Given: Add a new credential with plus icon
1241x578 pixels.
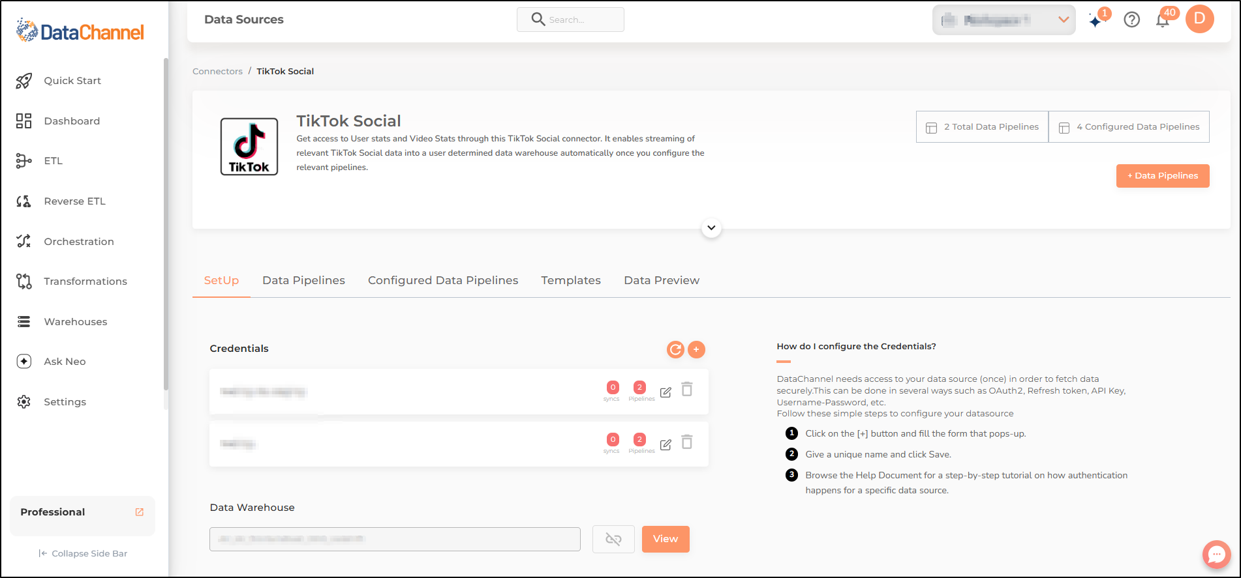Looking at the screenshot, I should tap(697, 350).
